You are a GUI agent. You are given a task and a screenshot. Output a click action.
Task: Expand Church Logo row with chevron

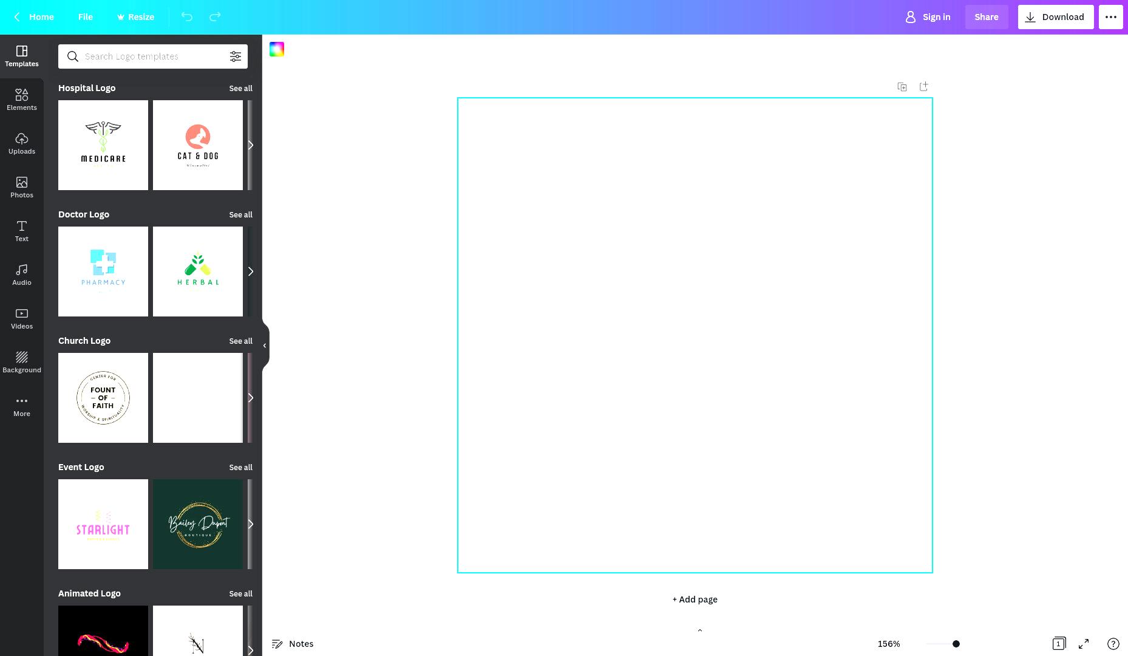[250, 398]
